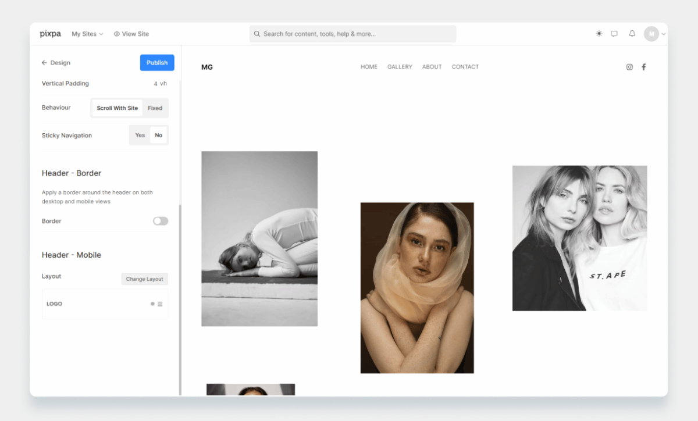698x421 pixels.
Task: Open the notifications bell
Action: 632,34
